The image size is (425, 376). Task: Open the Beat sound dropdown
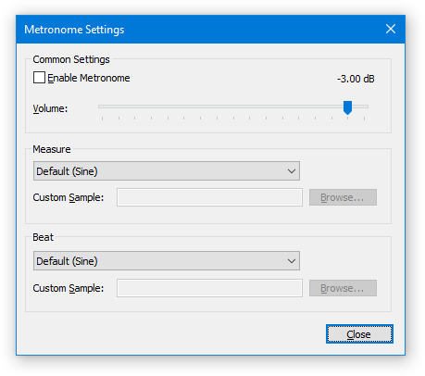167,261
